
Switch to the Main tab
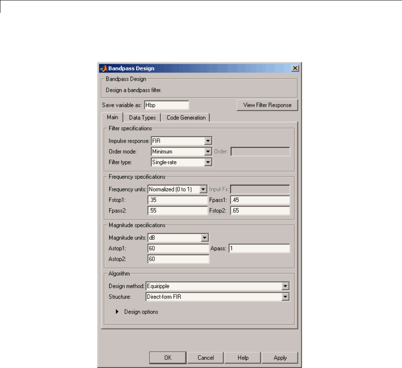point(112,117)
